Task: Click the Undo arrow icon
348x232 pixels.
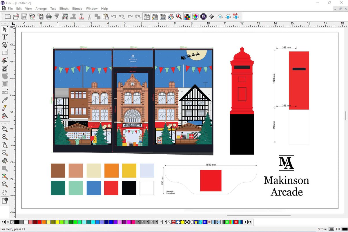Action: coord(114,17)
